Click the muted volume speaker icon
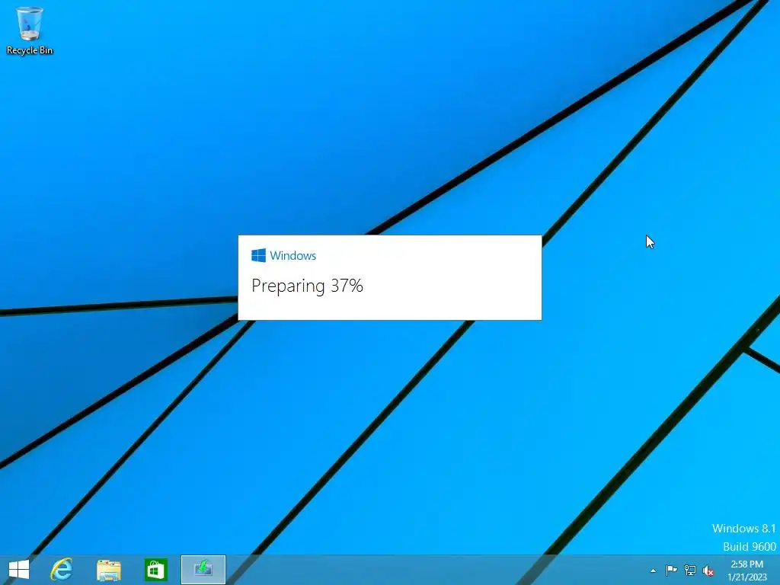The width and height of the screenshot is (780, 585). click(x=708, y=571)
